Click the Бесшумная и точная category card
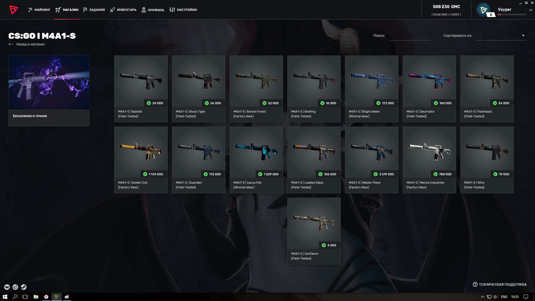The height and width of the screenshot is (301, 535). 49,91
